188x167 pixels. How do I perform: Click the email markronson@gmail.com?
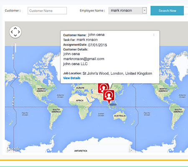click(84, 59)
